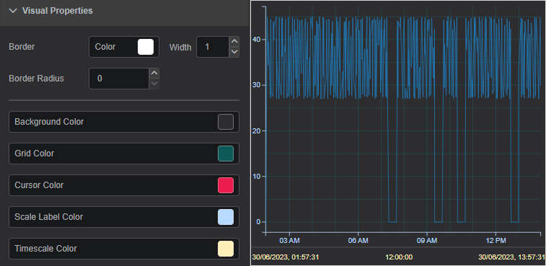Click the Visual Properties header text
This screenshot has height=266, width=546.
(x=58, y=11)
